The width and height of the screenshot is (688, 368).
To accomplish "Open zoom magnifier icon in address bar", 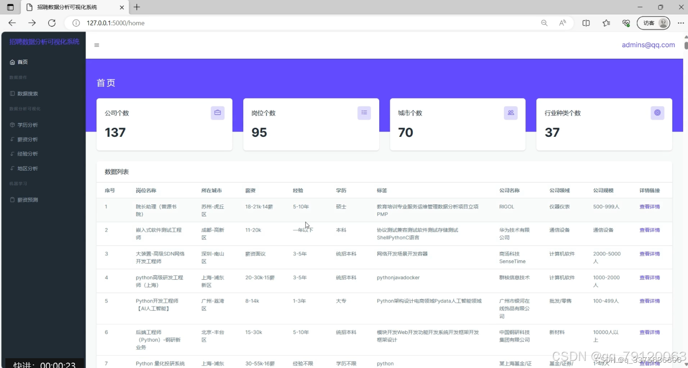I will 544,23.
